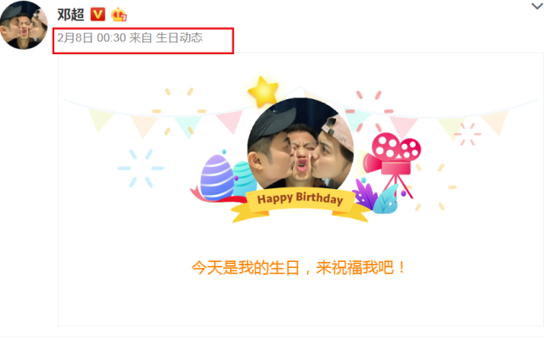Image resolution: width=544 pixels, height=339 pixels.
Task: Click the purple striped Easter egg
Action: tap(217, 177)
